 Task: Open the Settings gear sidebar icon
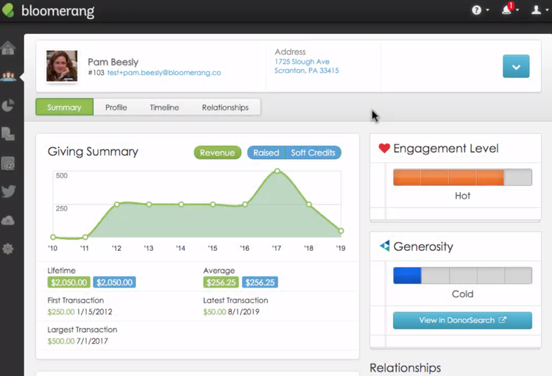pos(8,249)
